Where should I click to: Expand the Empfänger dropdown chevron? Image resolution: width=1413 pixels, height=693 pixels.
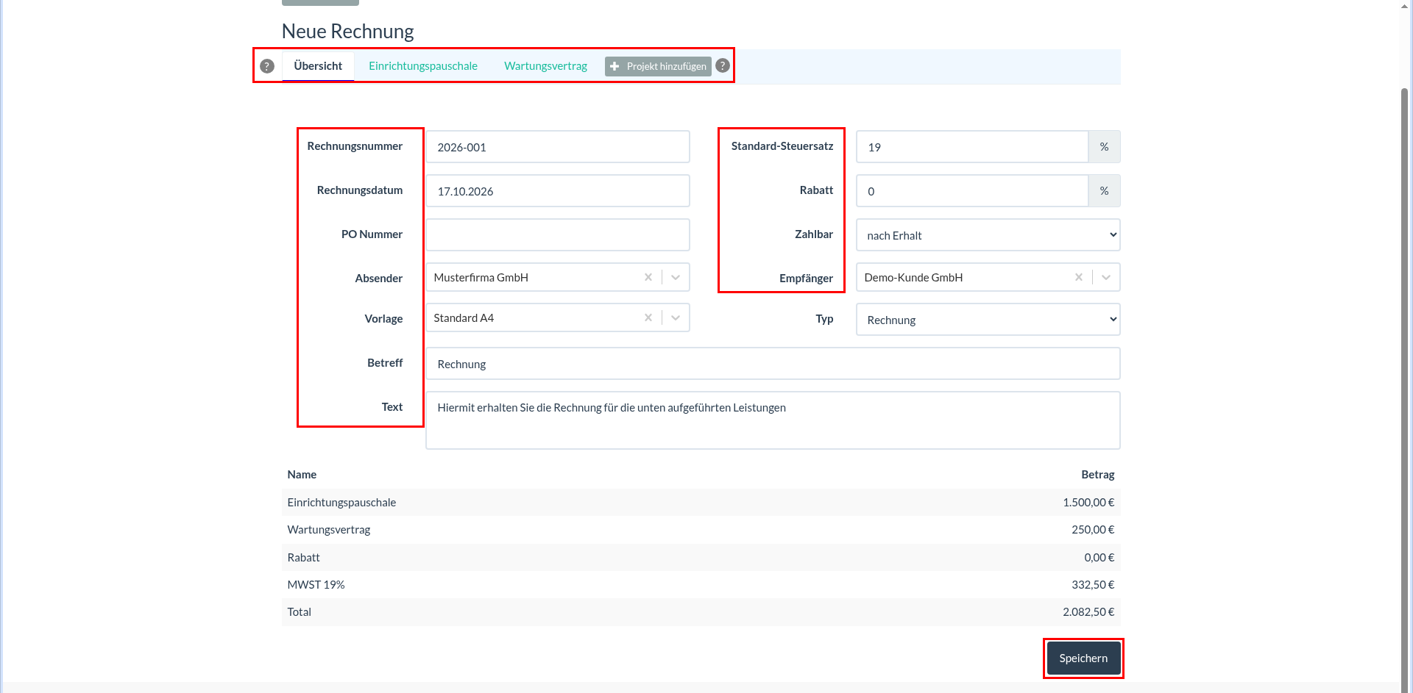coord(1106,277)
